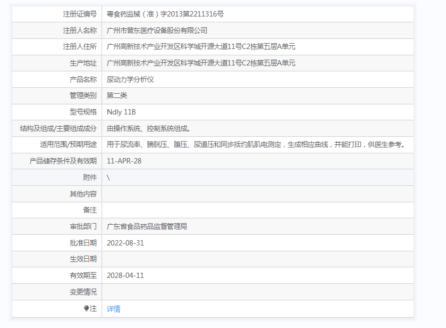Click the structure text 由操作系统、控制系统组成。
The width and height of the screenshot is (446, 328).
tap(148, 128)
